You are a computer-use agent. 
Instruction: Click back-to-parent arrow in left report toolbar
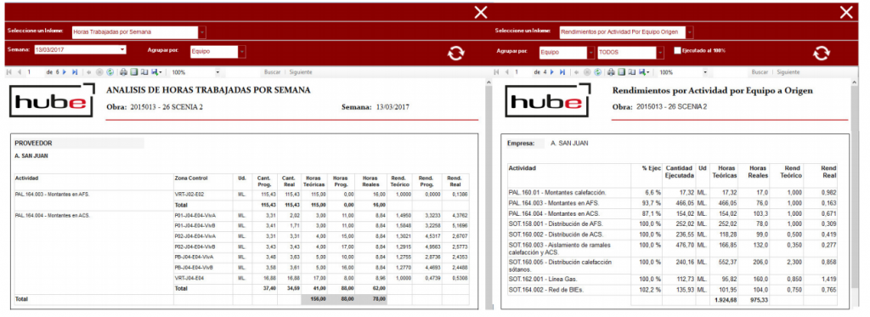[x=88, y=72]
